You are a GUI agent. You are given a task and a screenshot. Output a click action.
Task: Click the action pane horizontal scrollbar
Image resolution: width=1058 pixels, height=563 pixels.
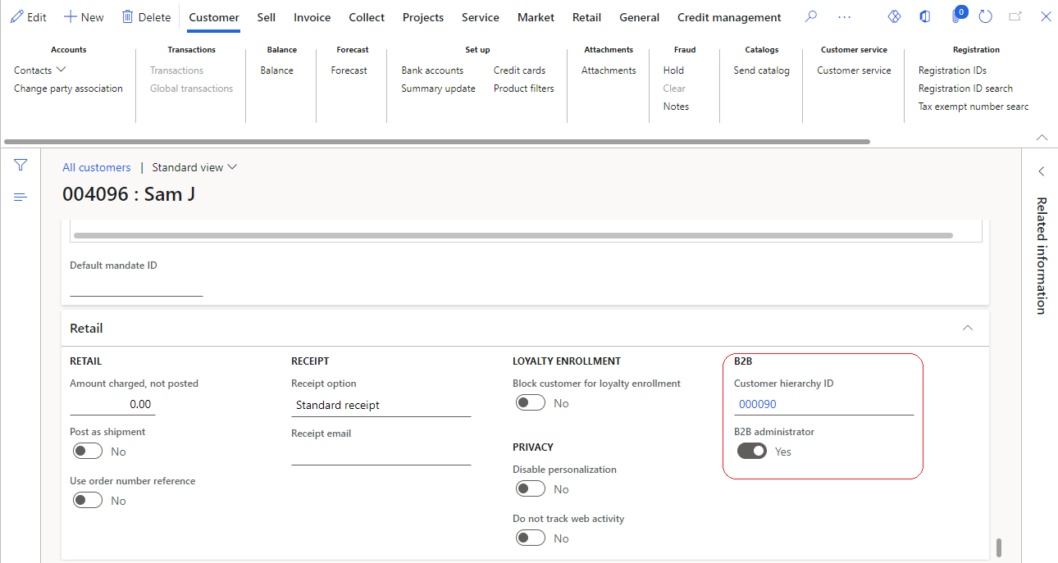click(437, 142)
